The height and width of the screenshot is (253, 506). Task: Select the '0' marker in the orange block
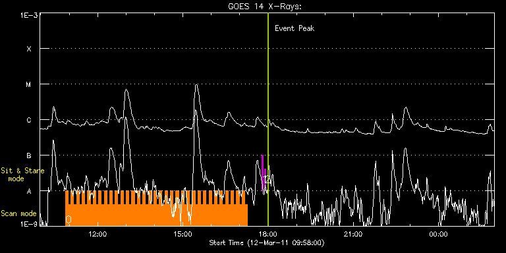[x=68, y=219]
